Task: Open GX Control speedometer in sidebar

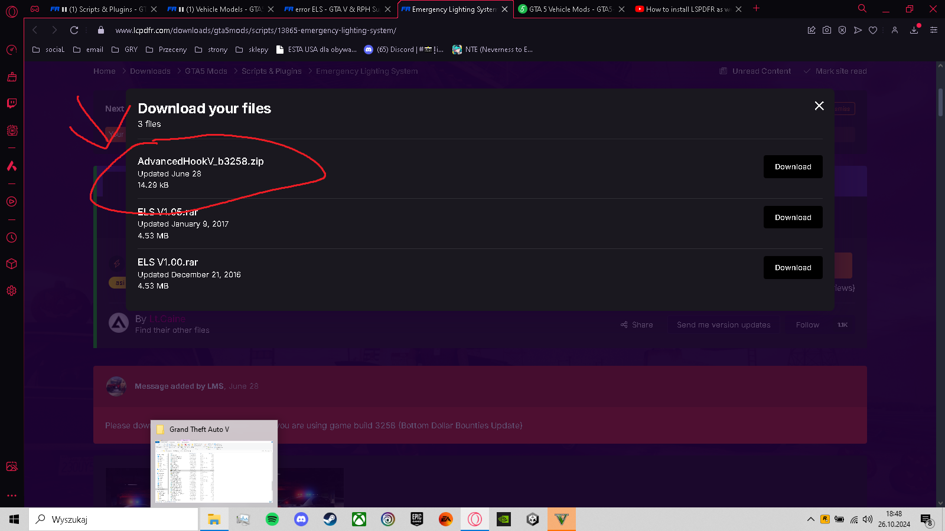Action: tap(12, 50)
